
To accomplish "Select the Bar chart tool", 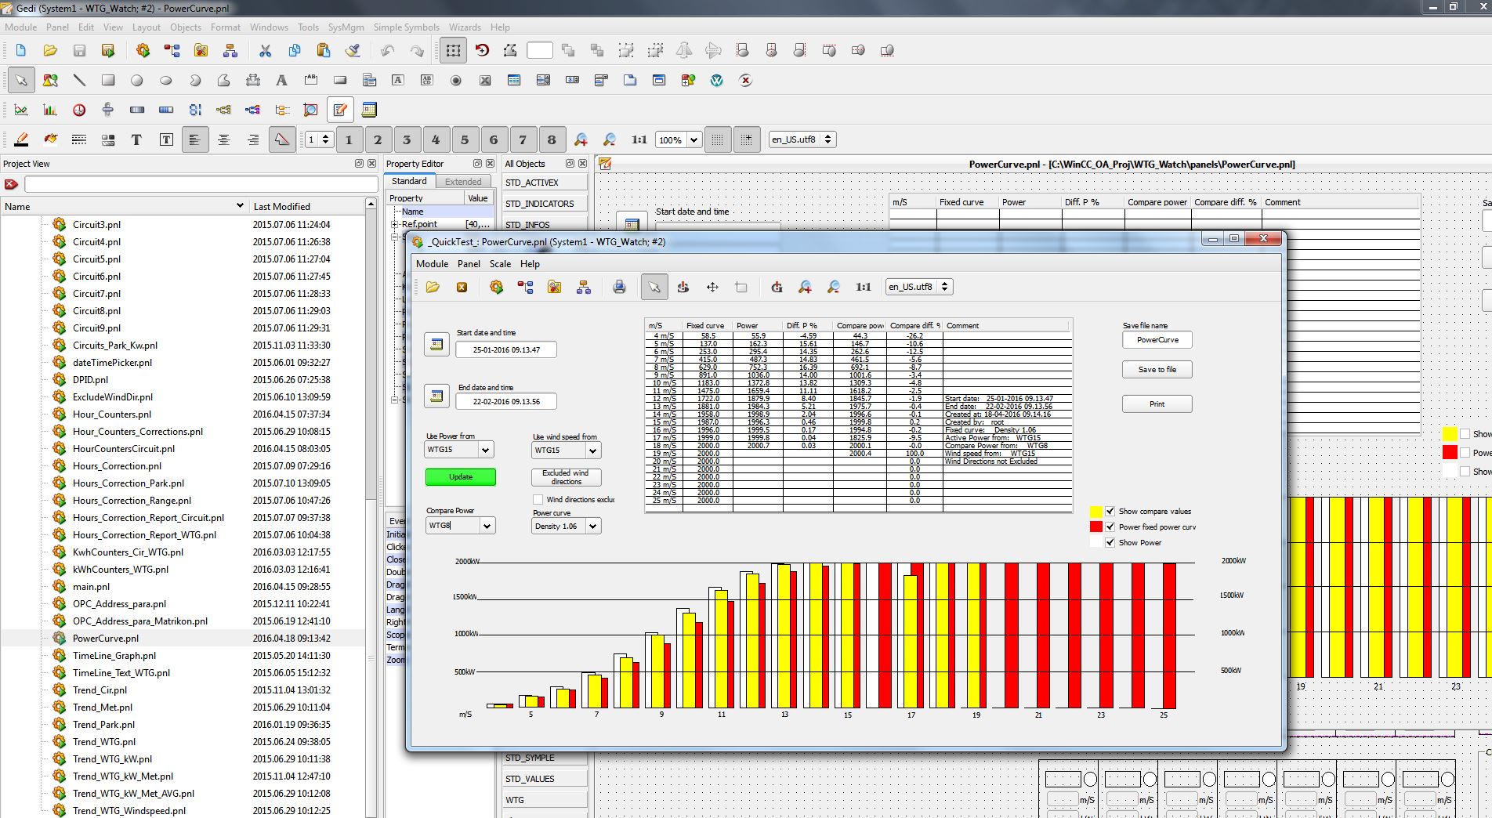I will click(50, 110).
